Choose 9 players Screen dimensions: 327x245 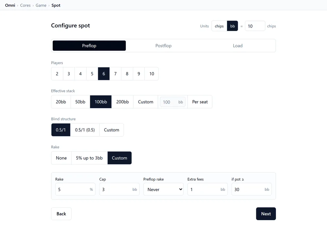coord(139,74)
